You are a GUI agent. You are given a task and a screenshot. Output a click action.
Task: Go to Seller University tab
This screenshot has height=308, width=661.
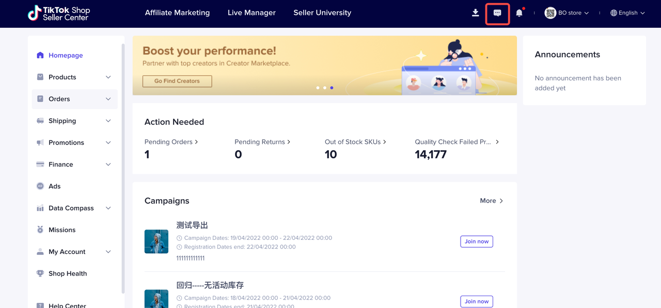point(322,13)
